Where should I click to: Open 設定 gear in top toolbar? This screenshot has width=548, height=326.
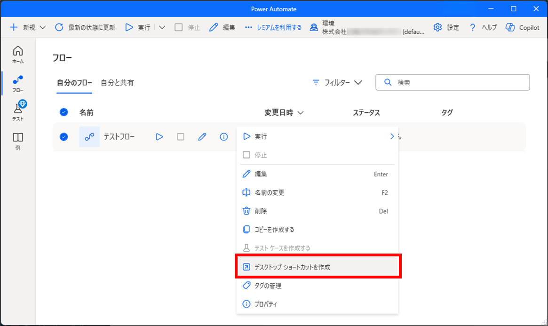446,27
